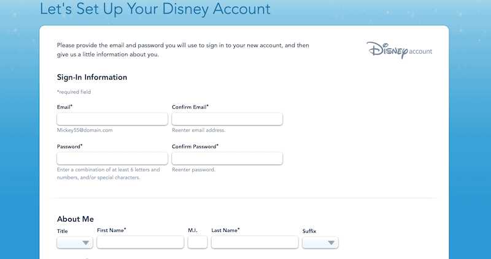This screenshot has height=259, width=491.
Task: Select the M.I. middle initial box
Action: tap(198, 242)
